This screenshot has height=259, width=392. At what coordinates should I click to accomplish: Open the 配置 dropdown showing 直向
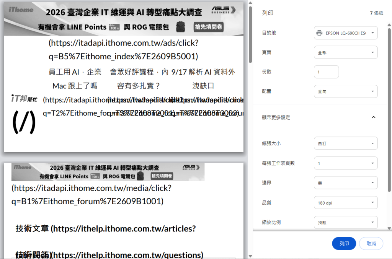346,91
